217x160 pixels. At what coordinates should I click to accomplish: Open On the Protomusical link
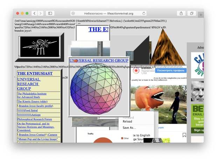[x=36, y=127]
